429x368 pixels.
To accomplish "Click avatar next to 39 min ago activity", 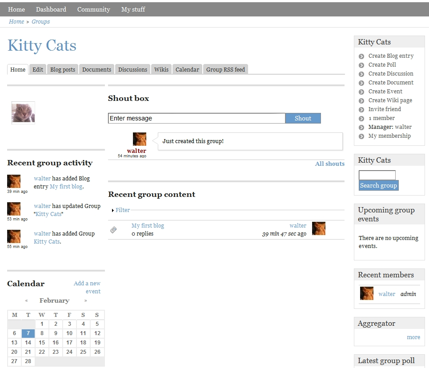I will [x=14, y=181].
